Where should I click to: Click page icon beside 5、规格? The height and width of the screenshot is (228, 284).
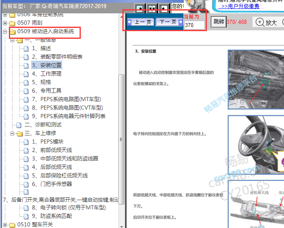pyautogui.click(x=26, y=82)
